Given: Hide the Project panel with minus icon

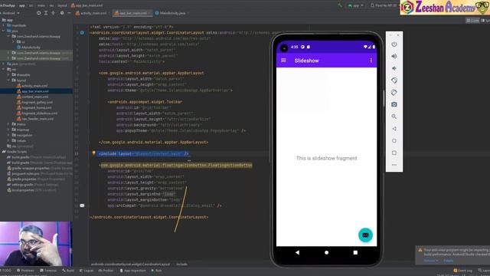Looking at the screenshot, I should click(x=69, y=13).
